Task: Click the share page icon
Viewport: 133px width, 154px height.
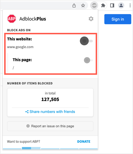Action: click(x=74, y=6)
